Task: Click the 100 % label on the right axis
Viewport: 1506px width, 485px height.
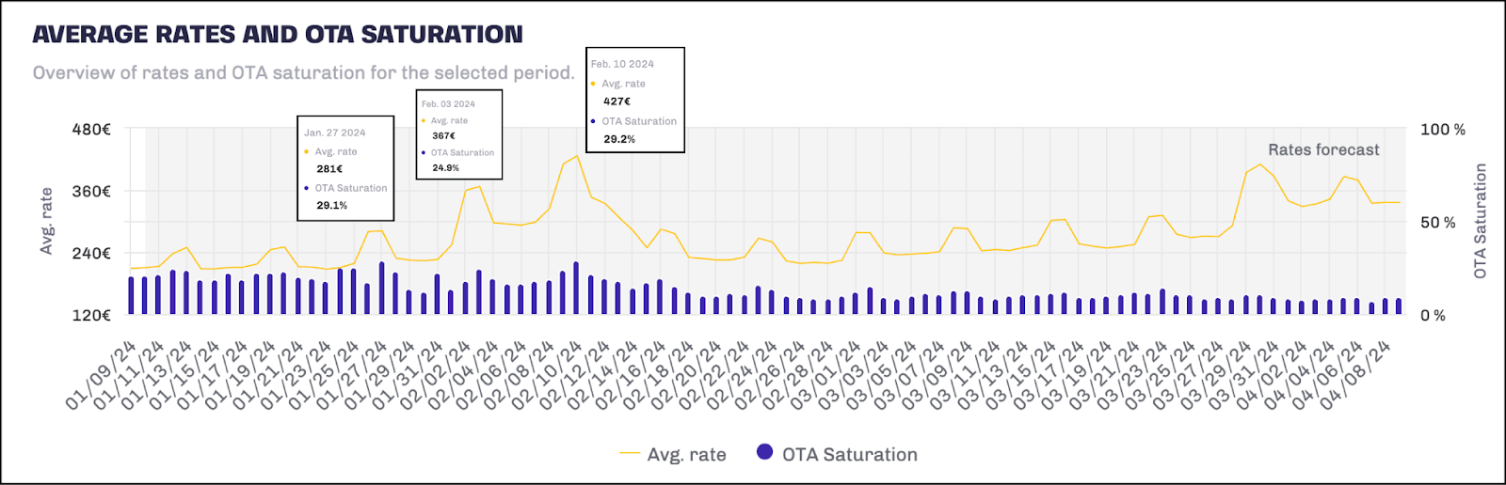Action: (x=1442, y=130)
